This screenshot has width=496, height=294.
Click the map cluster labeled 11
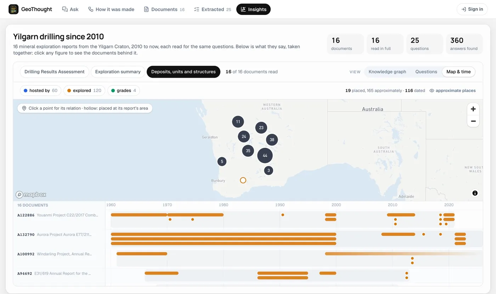(x=238, y=122)
